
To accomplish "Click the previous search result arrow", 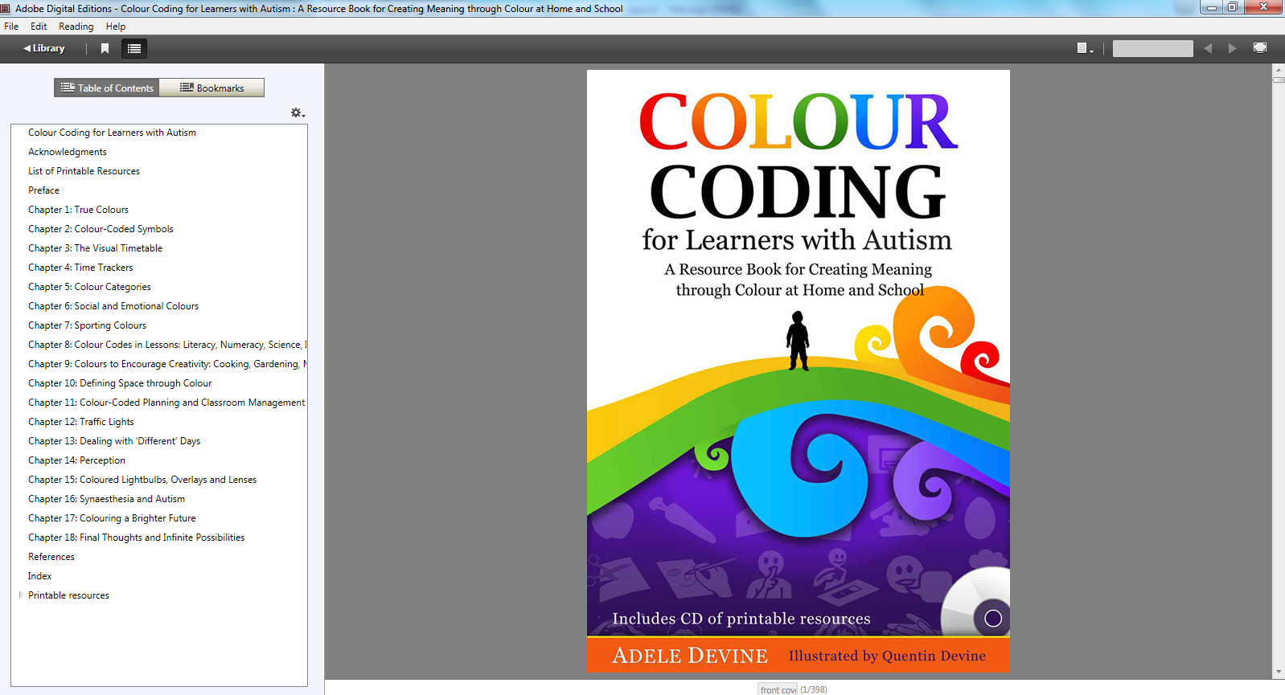I will point(1208,48).
